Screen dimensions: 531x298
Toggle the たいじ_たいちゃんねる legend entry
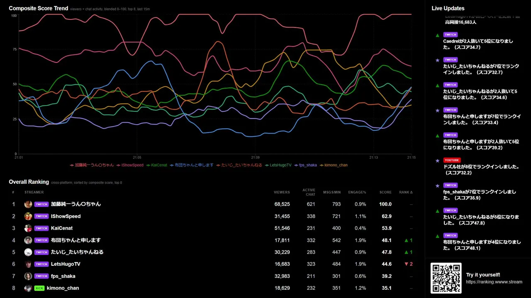239,165
